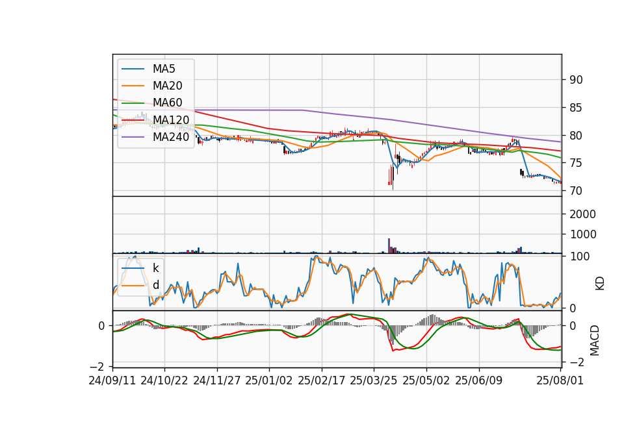Click the 25/05/02 date tick label
This screenshot has height=448, width=624.
tap(426, 380)
